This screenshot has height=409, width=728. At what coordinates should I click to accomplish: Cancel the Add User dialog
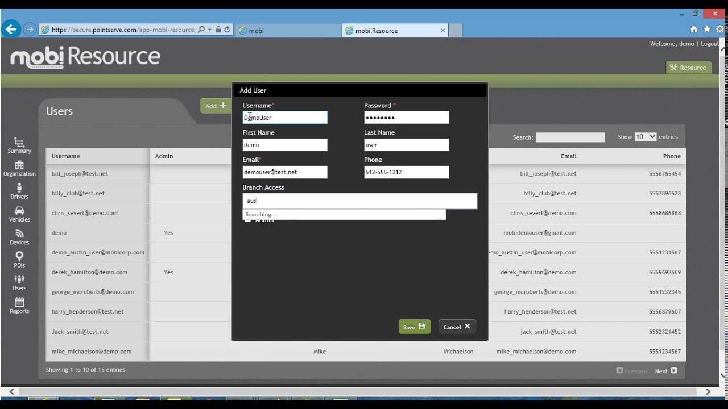pyautogui.click(x=457, y=327)
